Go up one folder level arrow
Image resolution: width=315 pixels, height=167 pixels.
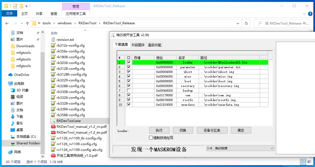pos(27,23)
